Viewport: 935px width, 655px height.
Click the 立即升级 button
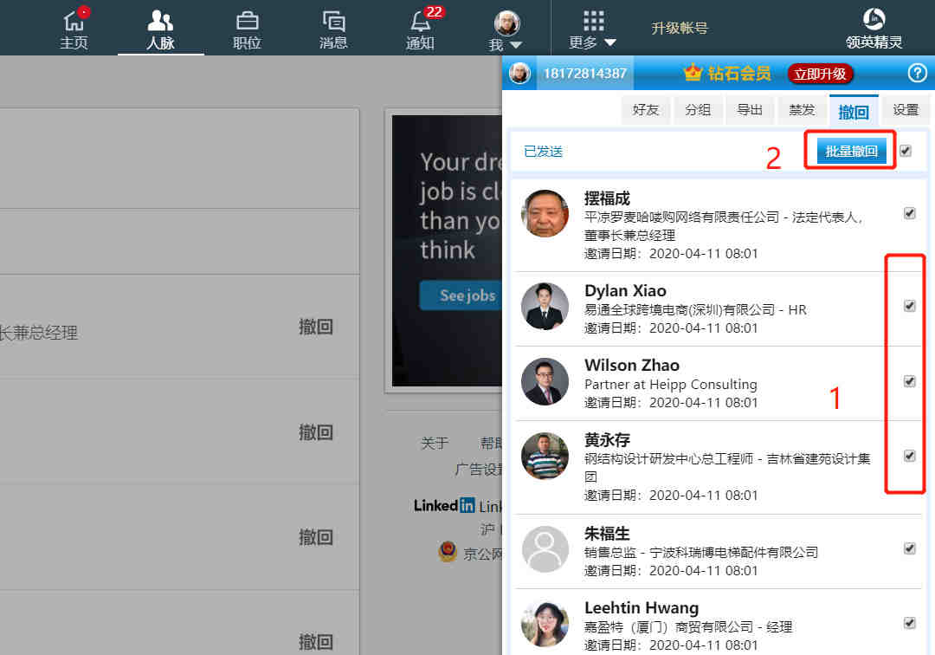tap(820, 74)
